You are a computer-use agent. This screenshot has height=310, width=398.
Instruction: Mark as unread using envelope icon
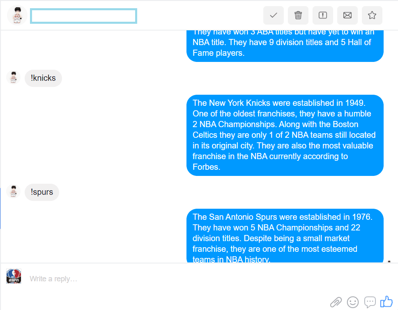point(347,16)
